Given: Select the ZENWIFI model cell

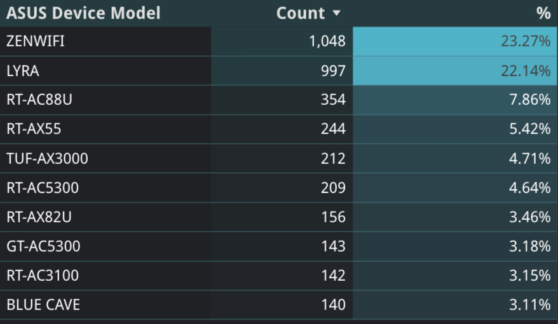Looking at the screenshot, I should [x=36, y=42].
